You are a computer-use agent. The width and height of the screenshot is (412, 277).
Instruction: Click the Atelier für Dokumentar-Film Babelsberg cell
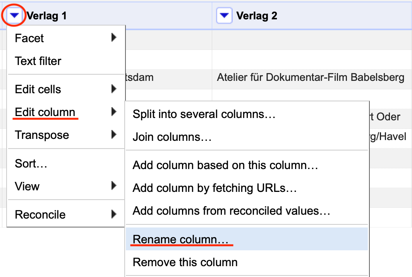point(311,77)
